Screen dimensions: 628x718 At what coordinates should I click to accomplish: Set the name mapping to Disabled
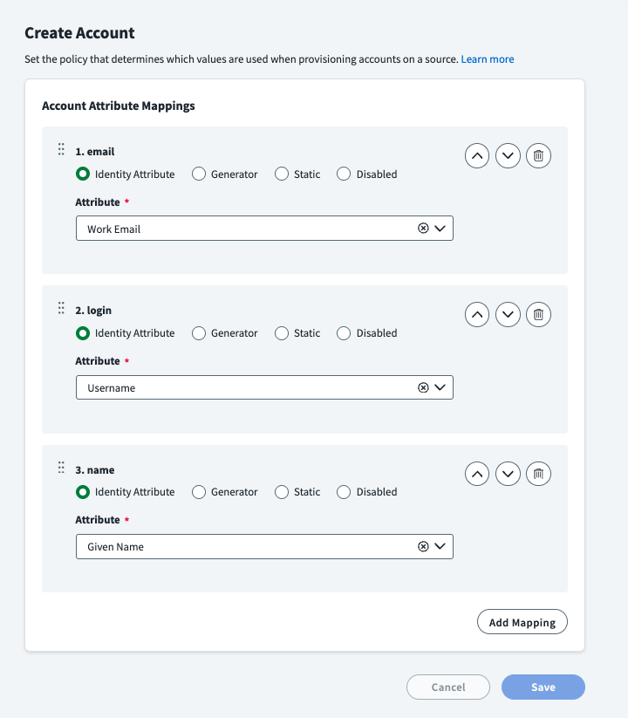344,492
